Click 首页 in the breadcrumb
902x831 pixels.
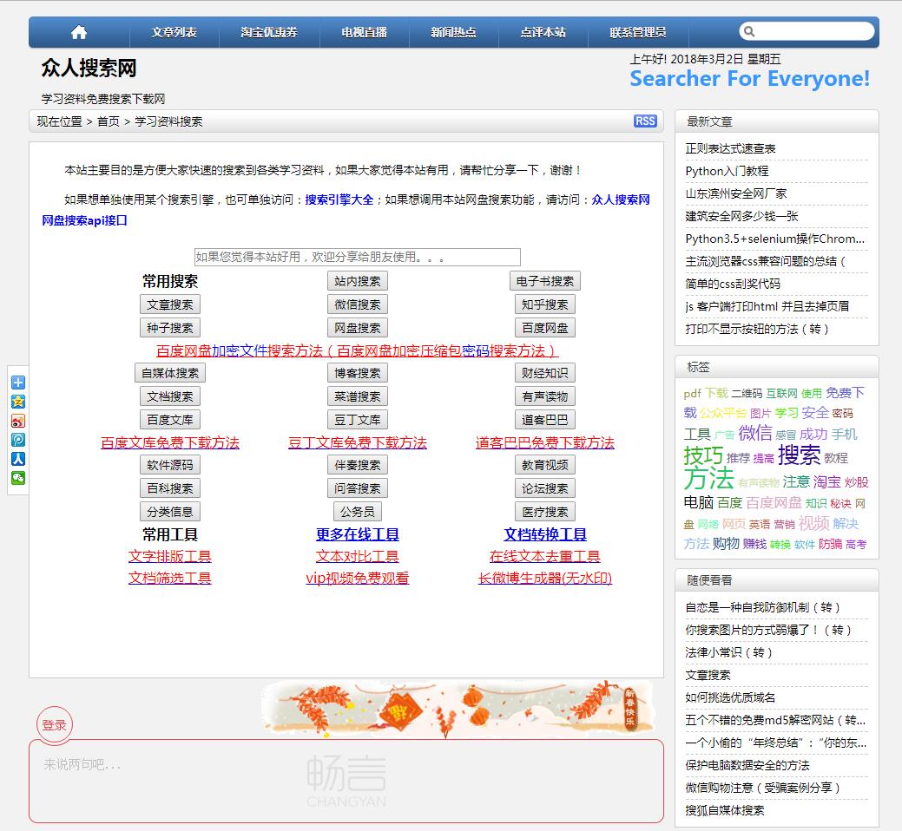click(x=109, y=121)
